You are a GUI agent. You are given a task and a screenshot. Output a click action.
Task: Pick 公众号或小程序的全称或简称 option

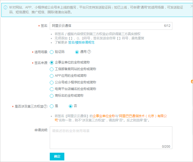point(52,82)
